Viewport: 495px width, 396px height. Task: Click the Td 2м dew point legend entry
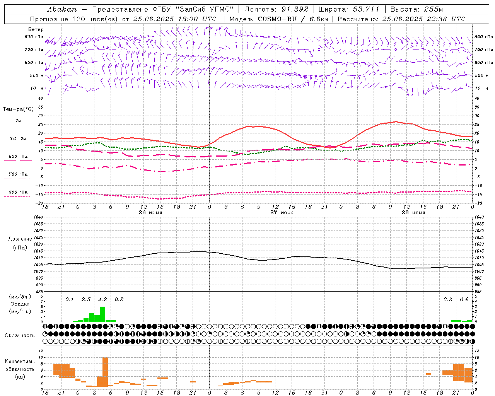click(18, 138)
